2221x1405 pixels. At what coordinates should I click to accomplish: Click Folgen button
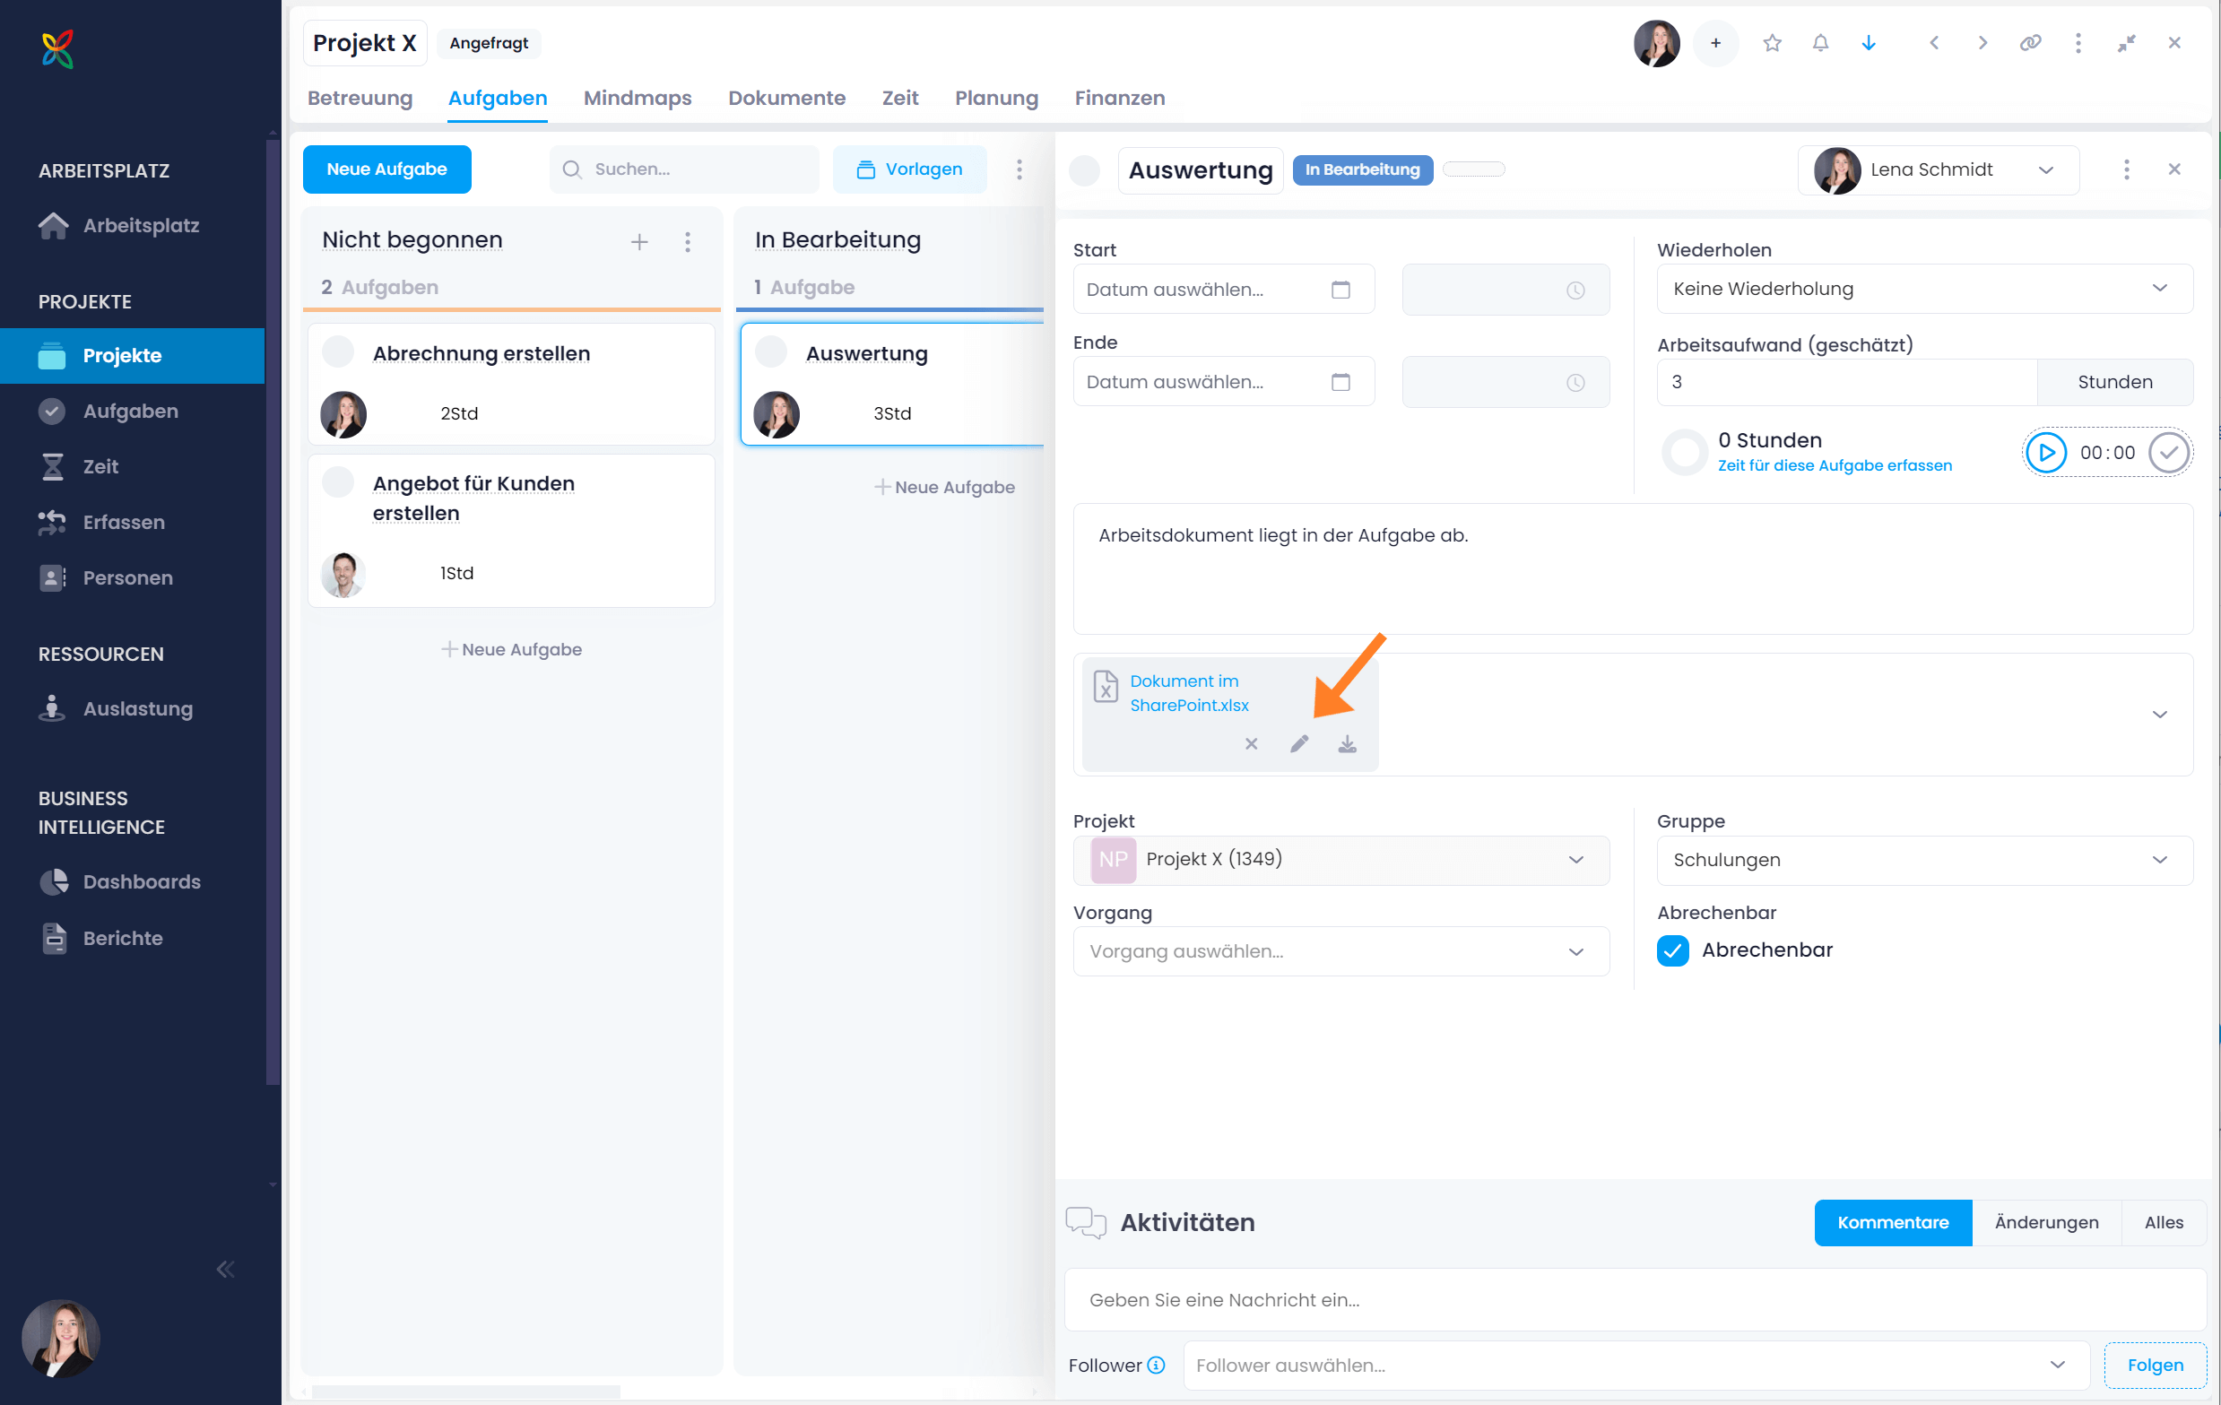(x=2155, y=1366)
